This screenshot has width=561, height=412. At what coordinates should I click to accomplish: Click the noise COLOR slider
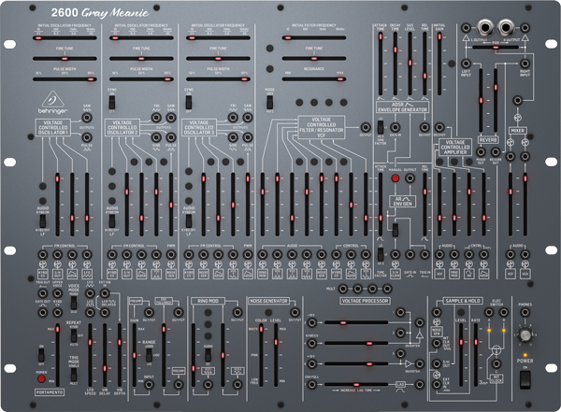tap(261, 355)
